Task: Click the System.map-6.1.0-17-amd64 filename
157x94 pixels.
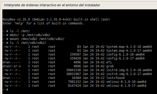Action: [x=129, y=51]
